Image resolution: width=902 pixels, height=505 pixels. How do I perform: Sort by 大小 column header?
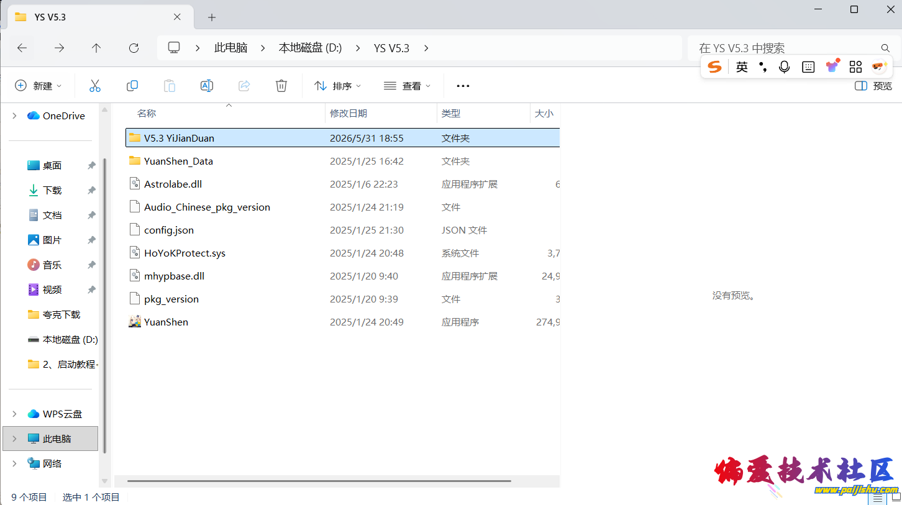[x=544, y=113]
